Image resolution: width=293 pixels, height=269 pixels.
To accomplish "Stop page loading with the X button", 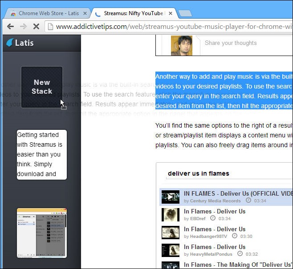I will [36, 27].
